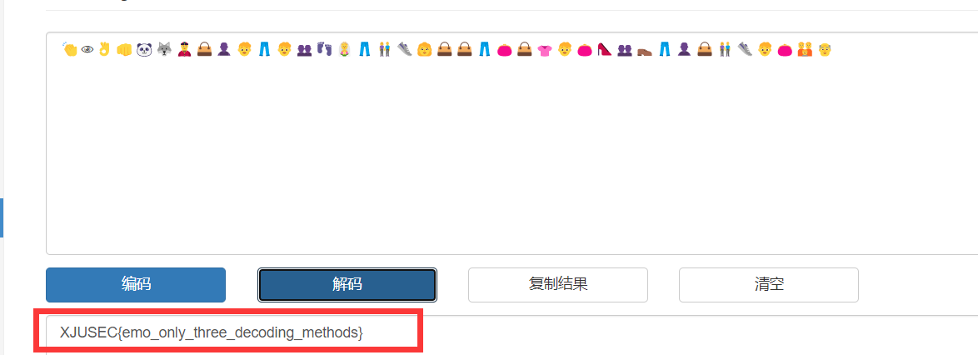Click the footprints emoji
The width and height of the screenshot is (978, 355).
coord(324,49)
